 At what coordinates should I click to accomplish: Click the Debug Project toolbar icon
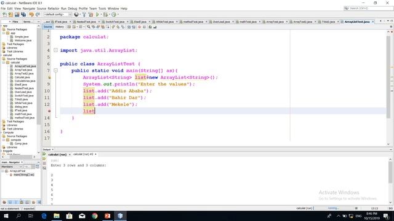click(105, 15)
